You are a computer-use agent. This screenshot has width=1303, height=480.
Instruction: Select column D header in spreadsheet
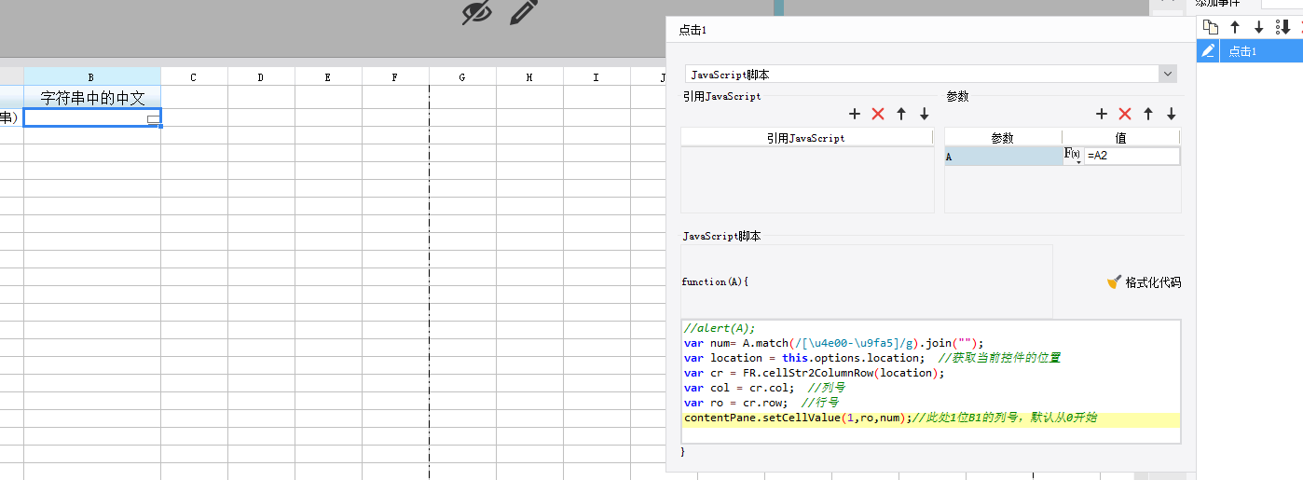(x=261, y=76)
